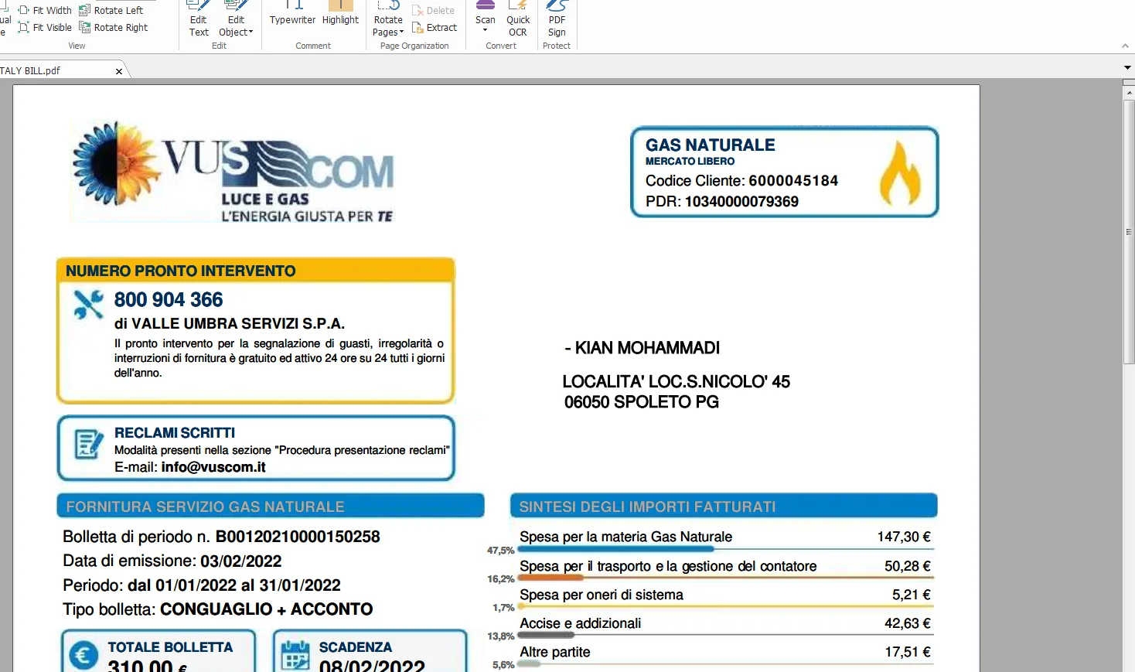
Task: Collapse the ribbon with the chevron
Action: click(1125, 46)
